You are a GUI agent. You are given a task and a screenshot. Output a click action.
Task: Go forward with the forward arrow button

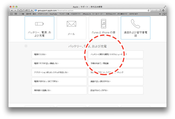(x=15, y=10)
